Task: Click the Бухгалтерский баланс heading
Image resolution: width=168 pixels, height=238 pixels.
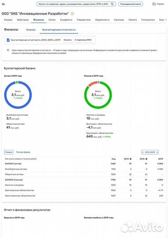Action: point(20,68)
